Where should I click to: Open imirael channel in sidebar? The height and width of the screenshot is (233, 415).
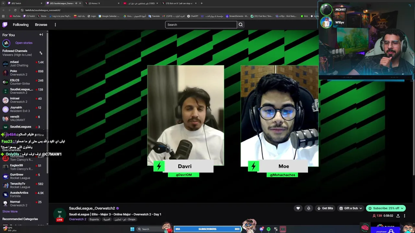click(23, 100)
